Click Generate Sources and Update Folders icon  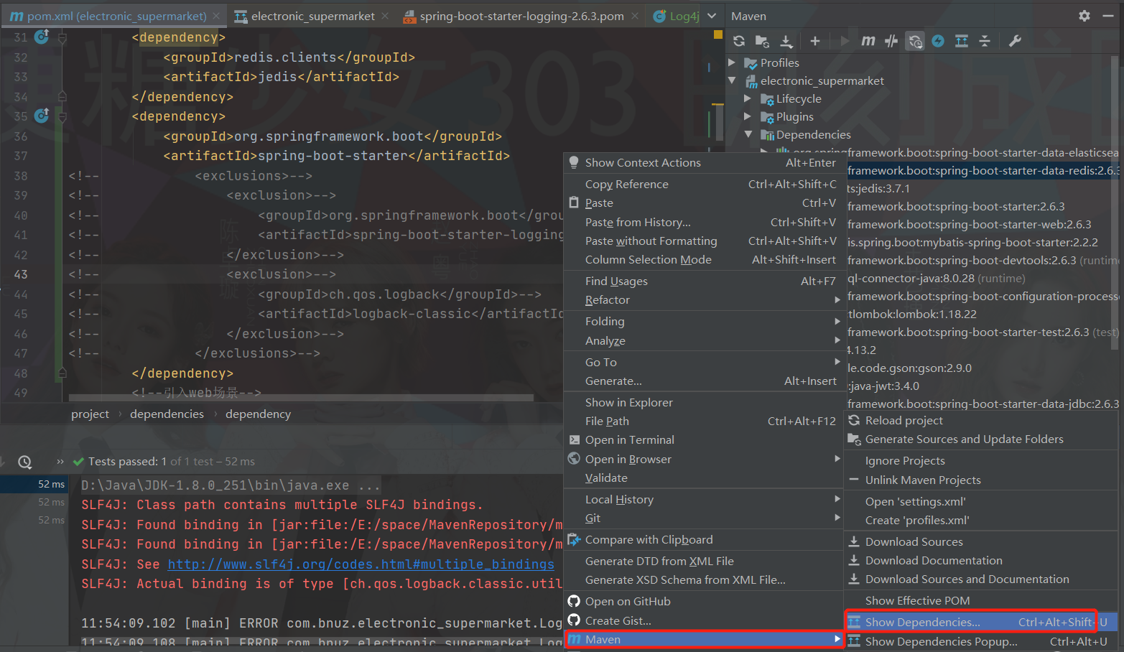[762, 41]
